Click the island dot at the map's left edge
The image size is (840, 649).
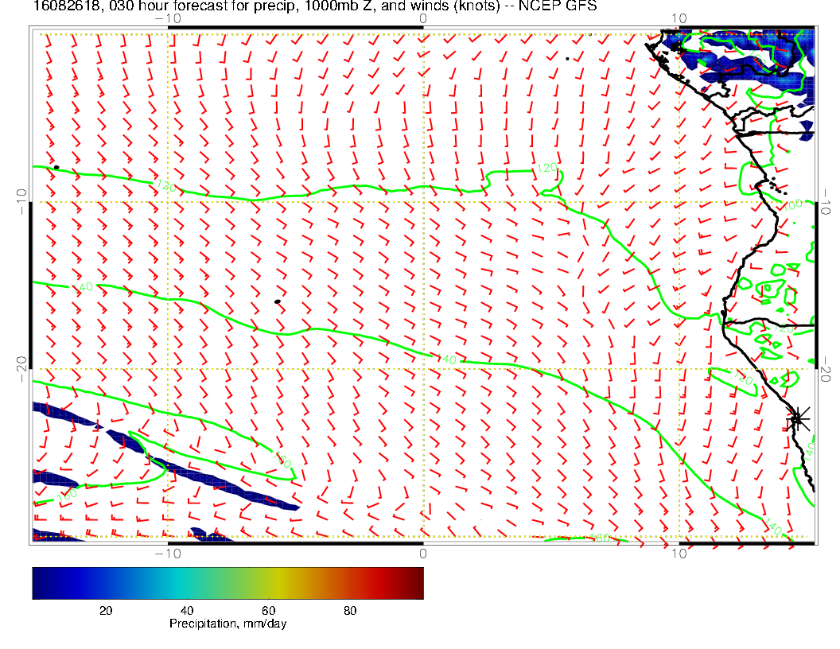[56, 167]
